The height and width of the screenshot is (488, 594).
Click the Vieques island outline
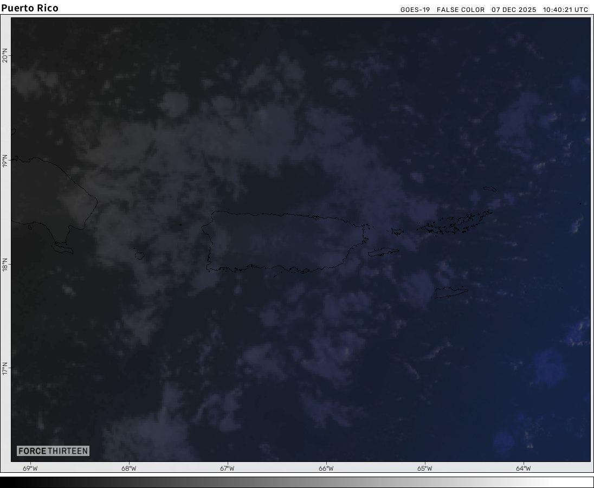click(383, 252)
